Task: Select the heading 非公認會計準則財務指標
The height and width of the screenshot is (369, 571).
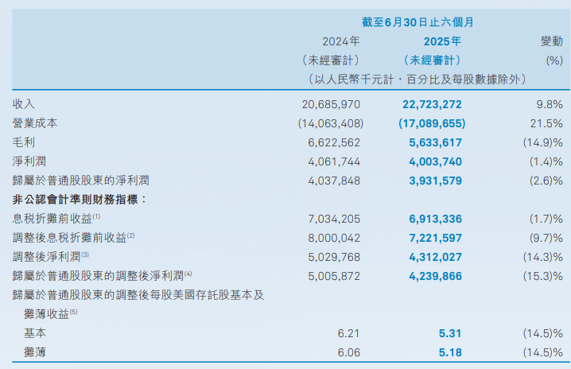Action: 79,200
